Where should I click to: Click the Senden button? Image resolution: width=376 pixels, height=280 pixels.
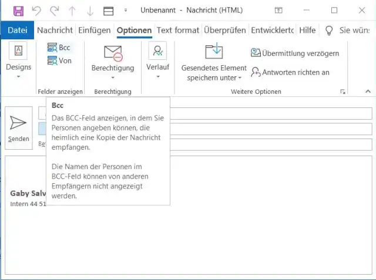(x=19, y=128)
